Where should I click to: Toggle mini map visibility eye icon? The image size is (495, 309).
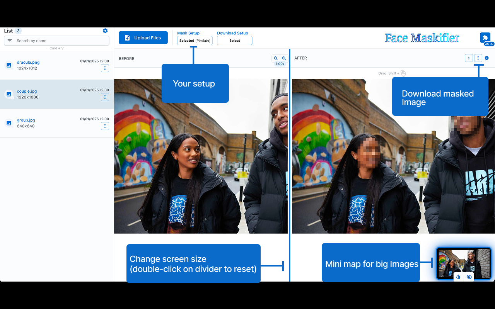tap(469, 277)
